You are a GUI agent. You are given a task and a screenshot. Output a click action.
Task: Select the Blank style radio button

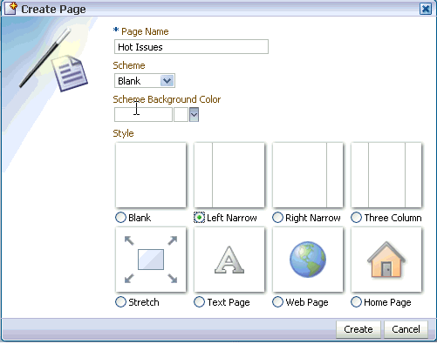tap(120, 218)
